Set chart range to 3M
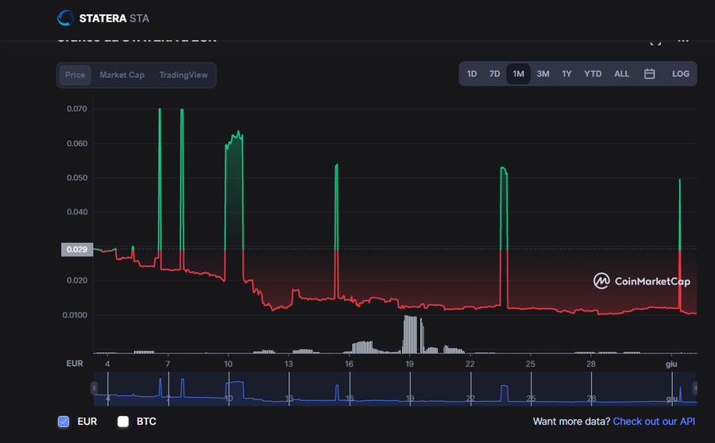Viewport: 715px width, 443px height. pos(543,74)
